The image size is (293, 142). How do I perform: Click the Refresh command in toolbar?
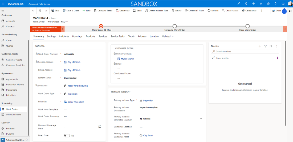click(213, 11)
